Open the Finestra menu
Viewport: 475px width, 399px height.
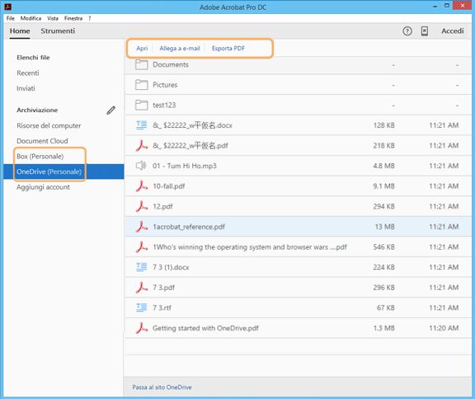tap(73, 18)
